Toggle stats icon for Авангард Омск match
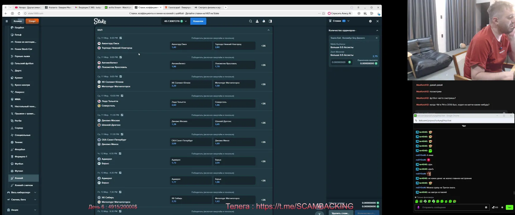Screen dimensions: 515x215 [121, 38]
